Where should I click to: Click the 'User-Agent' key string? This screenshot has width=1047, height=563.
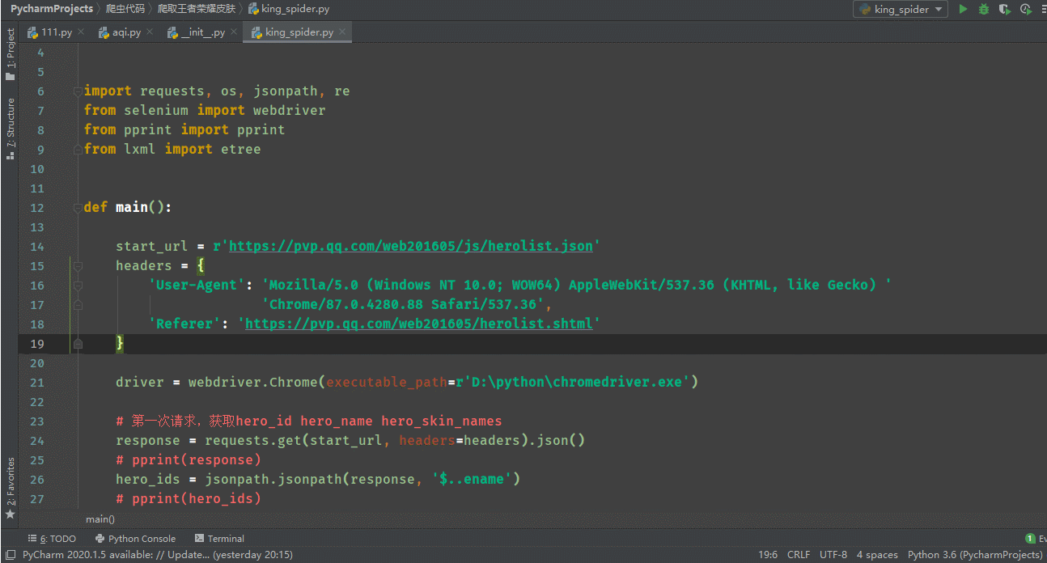click(197, 285)
